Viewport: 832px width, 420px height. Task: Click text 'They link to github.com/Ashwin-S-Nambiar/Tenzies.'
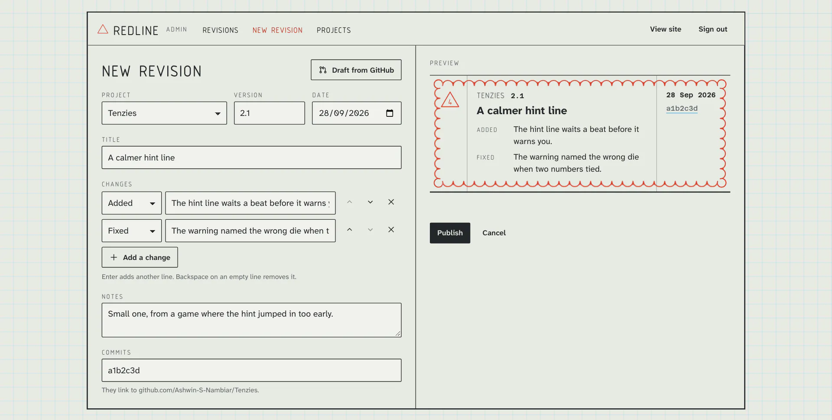coord(180,390)
